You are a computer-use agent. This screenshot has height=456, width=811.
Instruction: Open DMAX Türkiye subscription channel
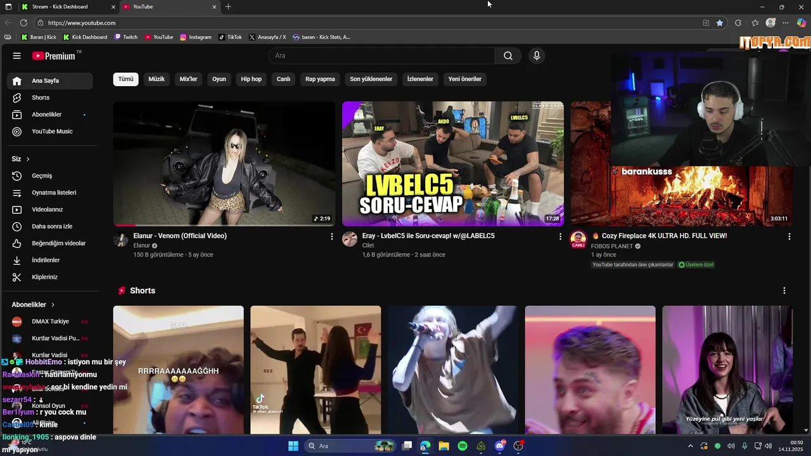pyautogui.click(x=50, y=321)
